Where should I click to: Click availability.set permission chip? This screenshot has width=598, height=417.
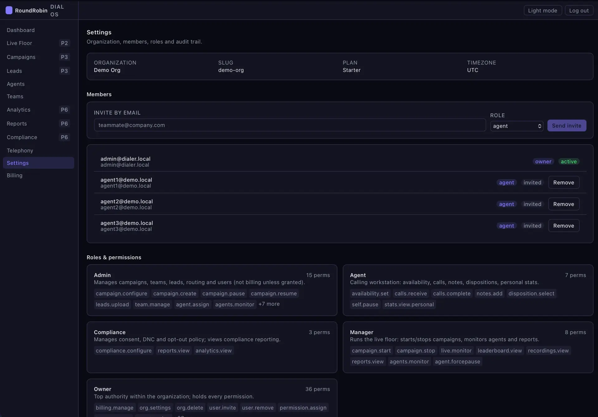370,293
